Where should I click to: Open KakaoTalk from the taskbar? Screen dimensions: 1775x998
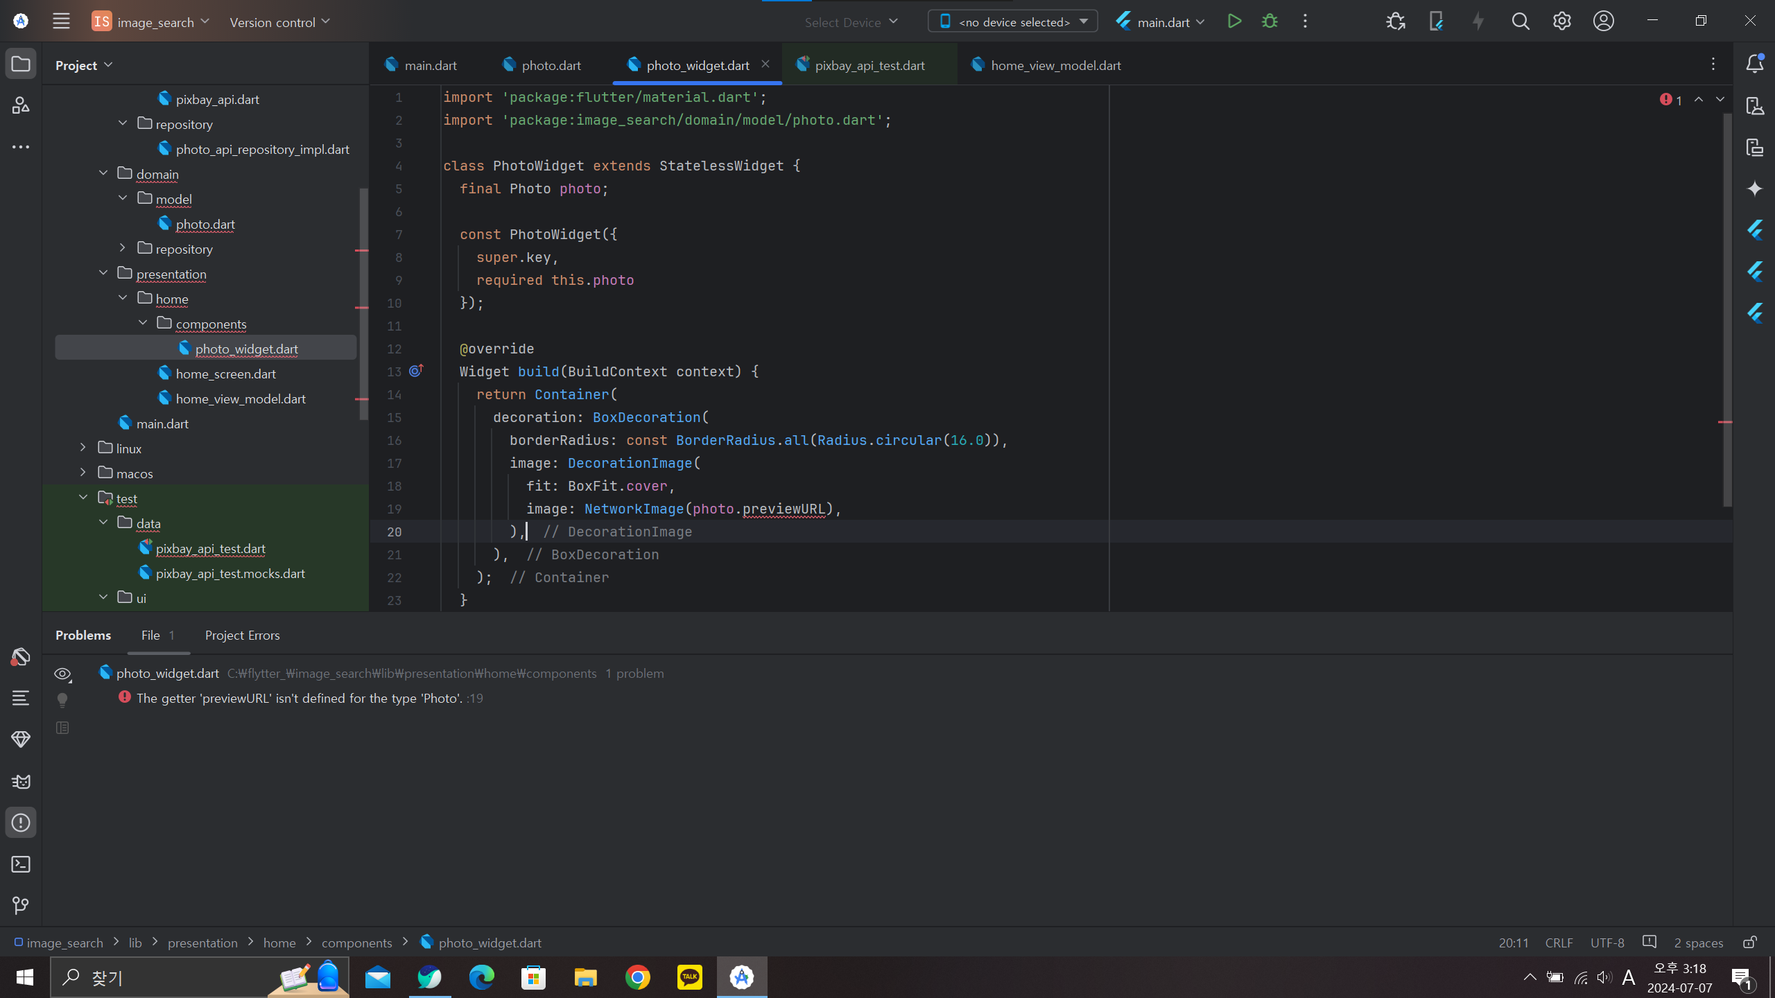[x=689, y=977]
